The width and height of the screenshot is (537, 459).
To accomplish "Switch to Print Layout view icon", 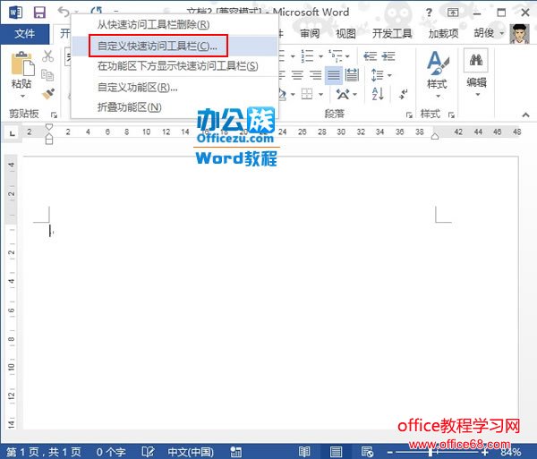I will pos(336,452).
